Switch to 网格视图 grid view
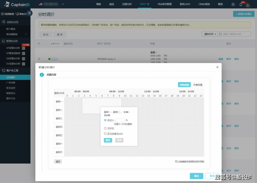Viewport: 257px width, 183px height. [184, 85]
